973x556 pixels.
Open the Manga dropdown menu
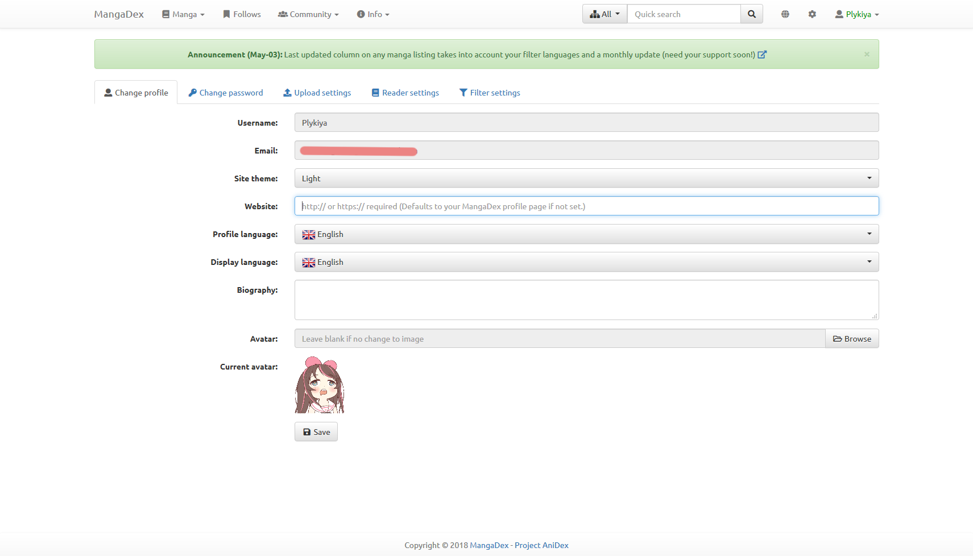[x=183, y=14]
